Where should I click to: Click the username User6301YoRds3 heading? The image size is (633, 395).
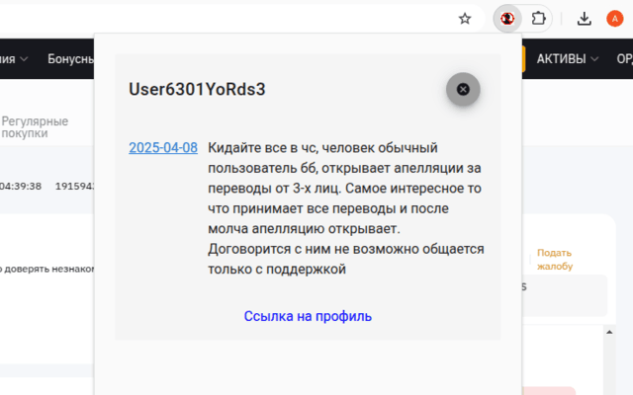[x=197, y=89]
